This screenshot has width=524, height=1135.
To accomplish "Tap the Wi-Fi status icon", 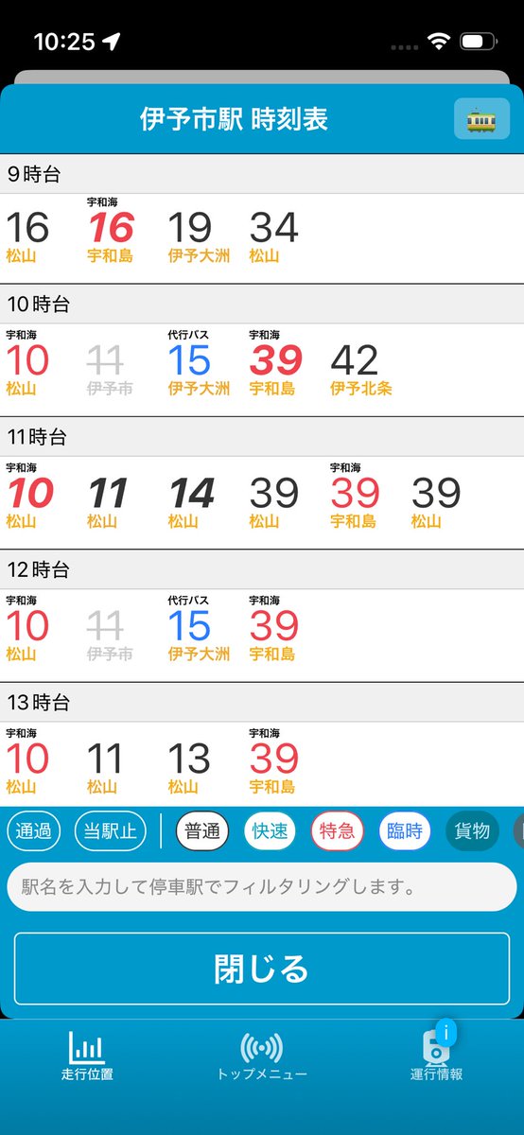I will click(x=437, y=42).
